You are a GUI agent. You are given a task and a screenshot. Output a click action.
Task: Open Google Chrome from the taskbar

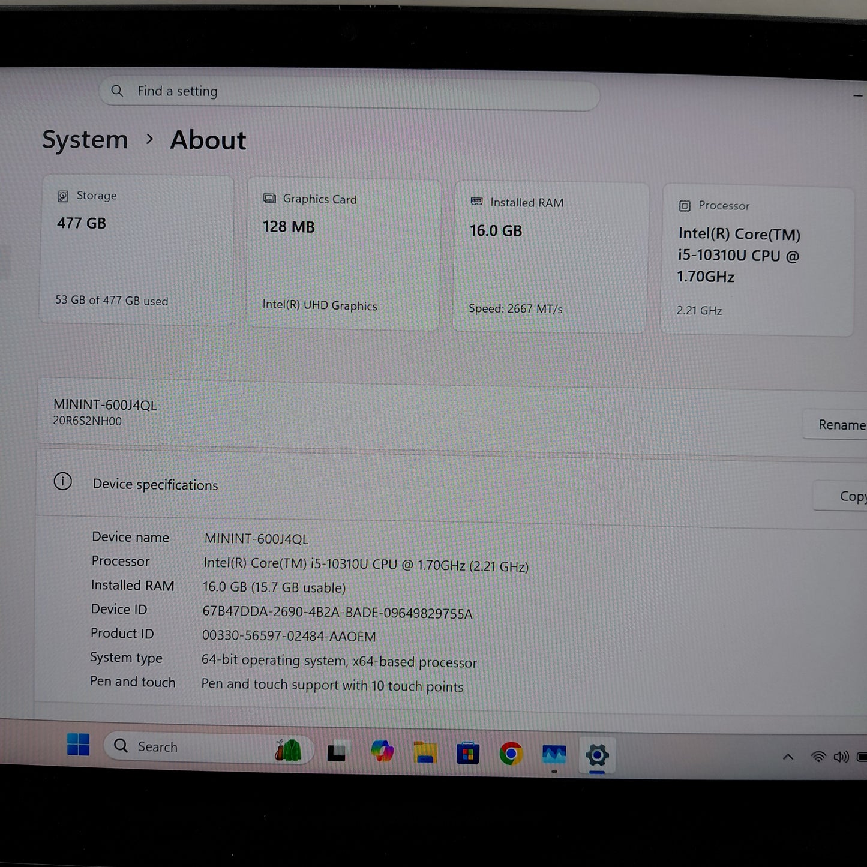click(511, 753)
